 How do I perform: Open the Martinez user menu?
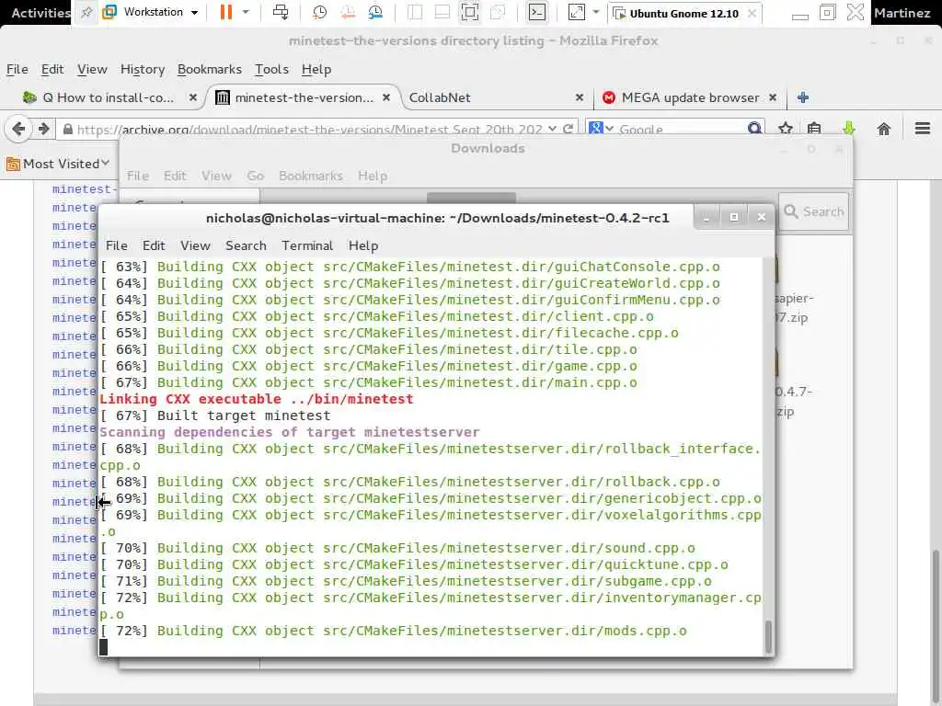click(x=902, y=13)
